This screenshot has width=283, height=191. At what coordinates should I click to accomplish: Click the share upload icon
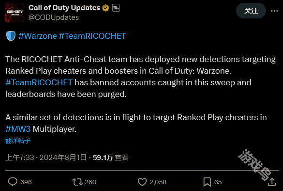(272, 182)
